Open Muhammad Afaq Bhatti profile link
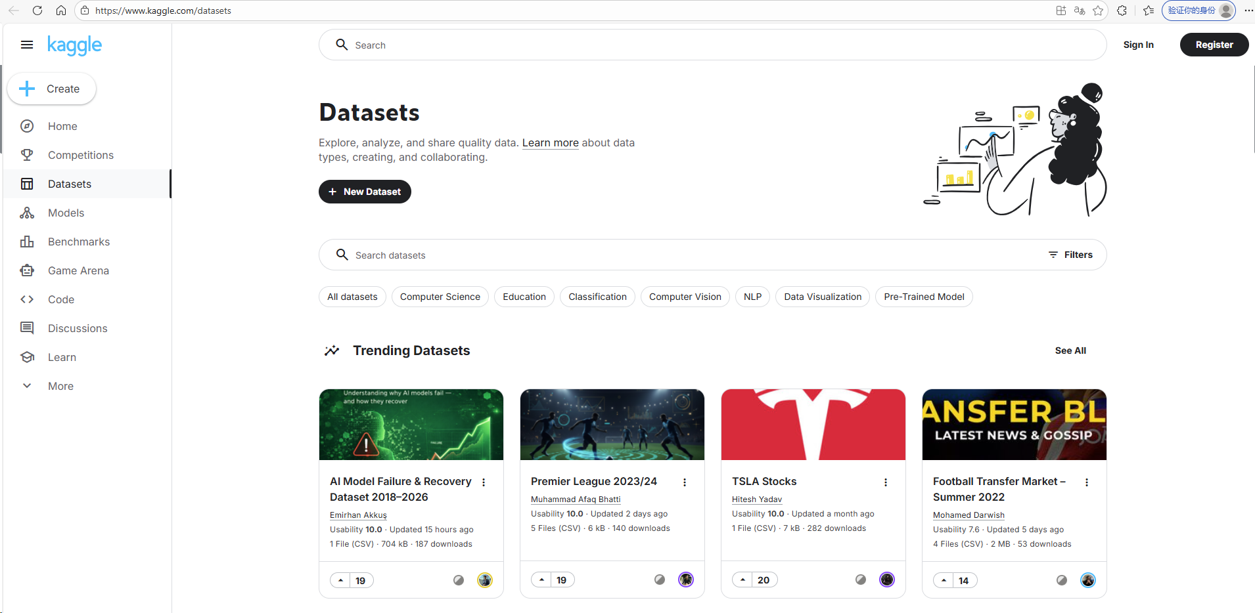The width and height of the screenshot is (1255, 613). pos(576,499)
